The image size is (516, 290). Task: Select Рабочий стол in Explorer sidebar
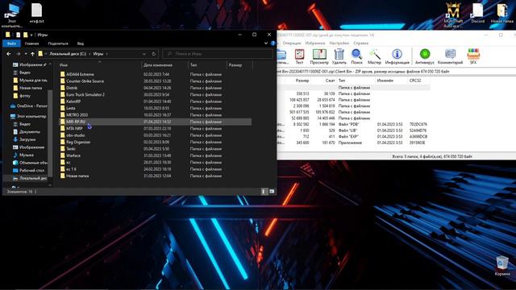[29, 170]
